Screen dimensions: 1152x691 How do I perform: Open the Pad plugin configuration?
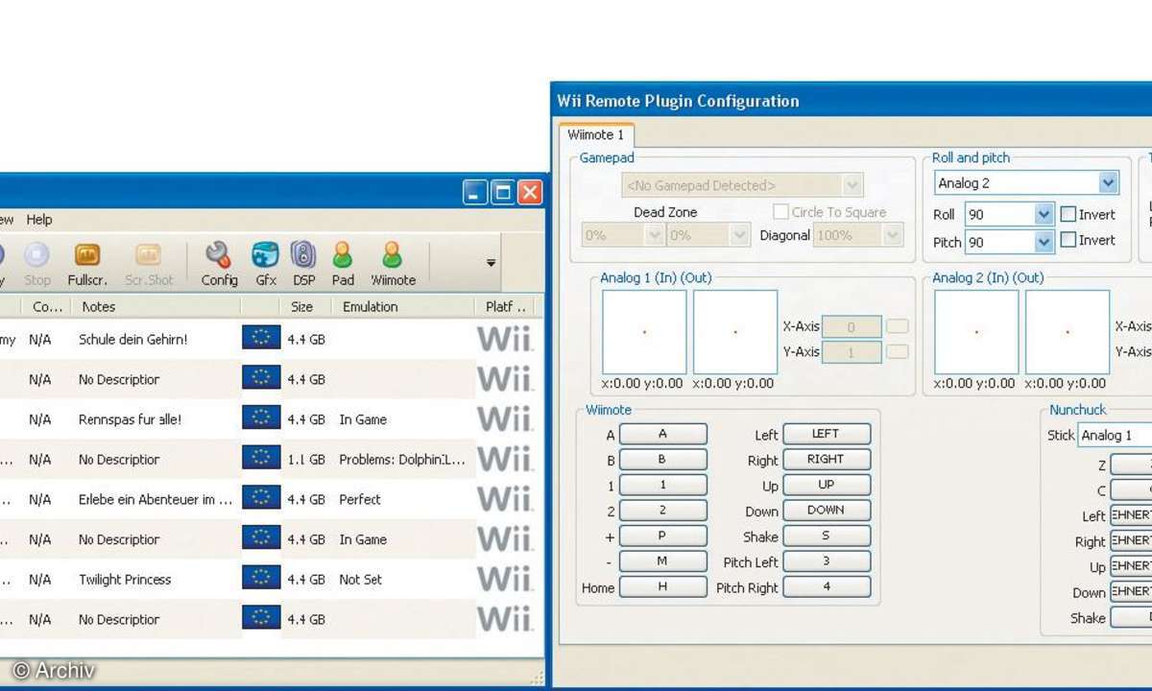tap(343, 264)
